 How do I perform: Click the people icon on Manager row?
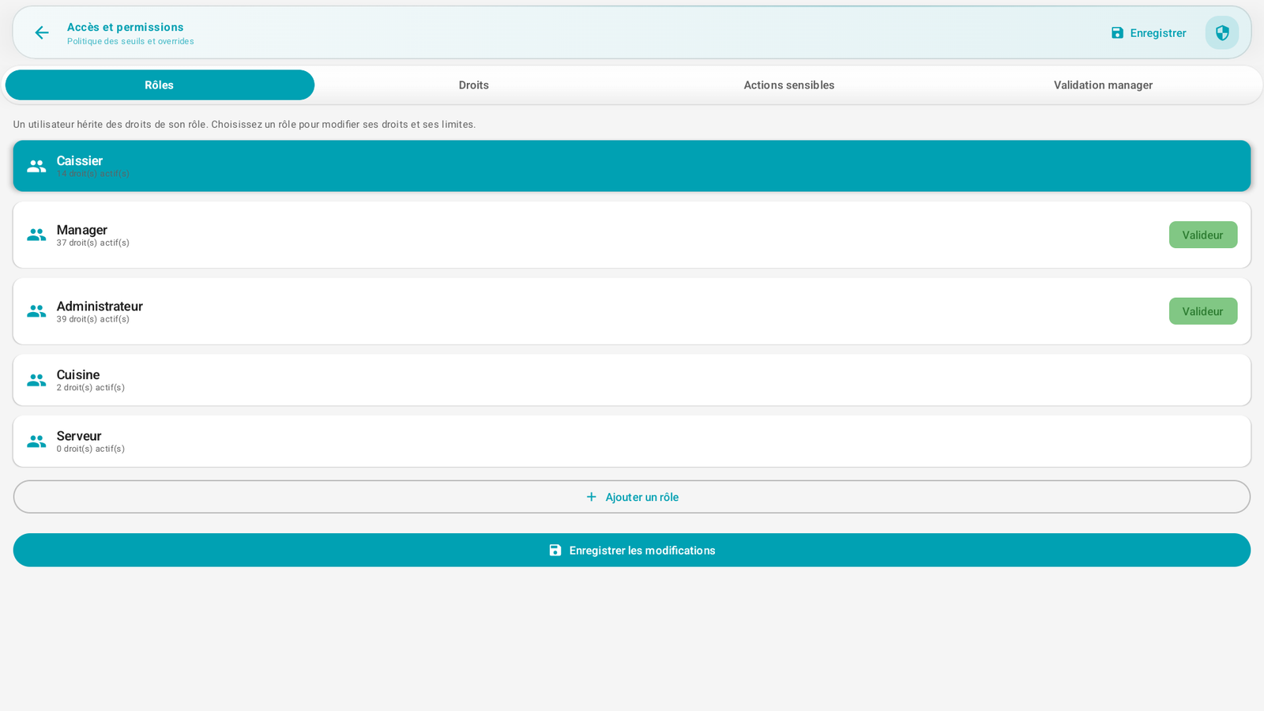point(36,235)
